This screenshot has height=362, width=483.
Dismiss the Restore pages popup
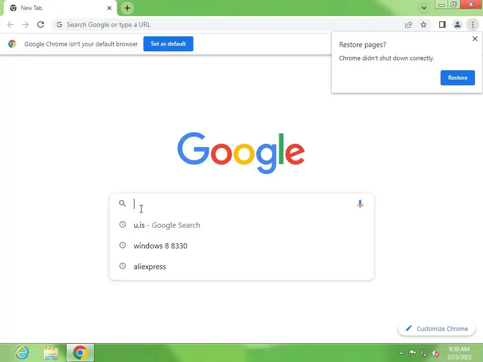click(x=475, y=39)
